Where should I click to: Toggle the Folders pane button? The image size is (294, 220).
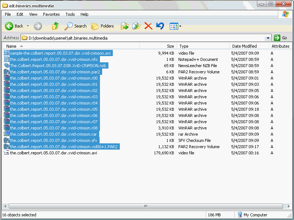point(103,26)
